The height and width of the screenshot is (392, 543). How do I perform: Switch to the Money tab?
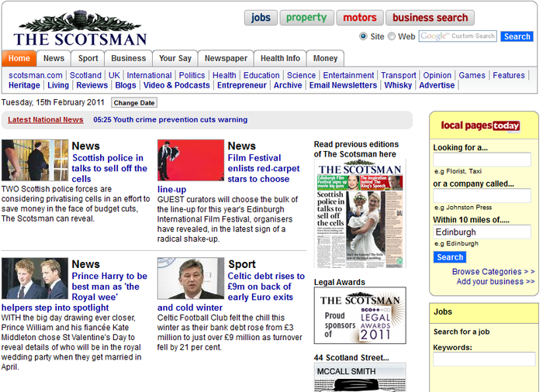coord(325,58)
